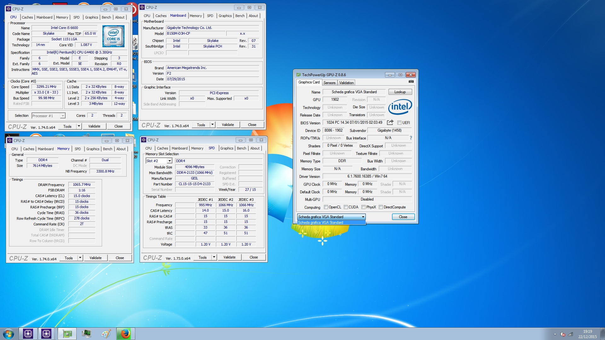Open the Windows Start menu orb
This screenshot has height=340, width=605.
point(9,334)
